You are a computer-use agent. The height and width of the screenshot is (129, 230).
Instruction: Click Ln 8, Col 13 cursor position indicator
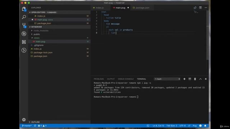click(158, 126)
